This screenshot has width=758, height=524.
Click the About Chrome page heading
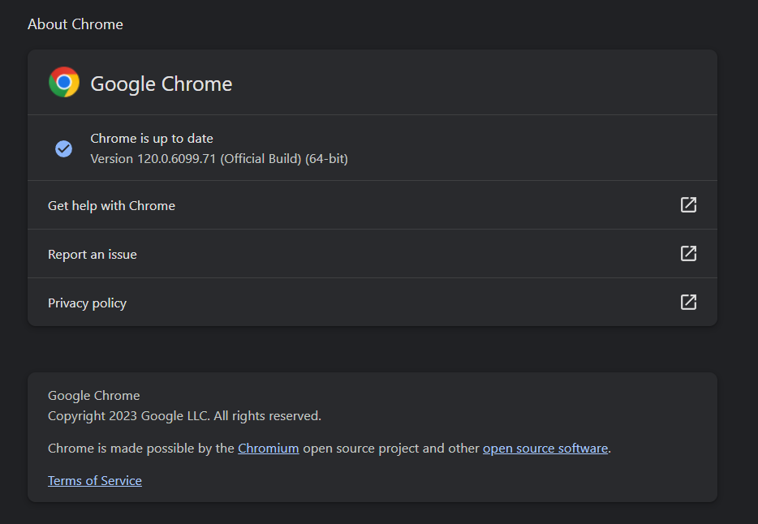point(75,24)
